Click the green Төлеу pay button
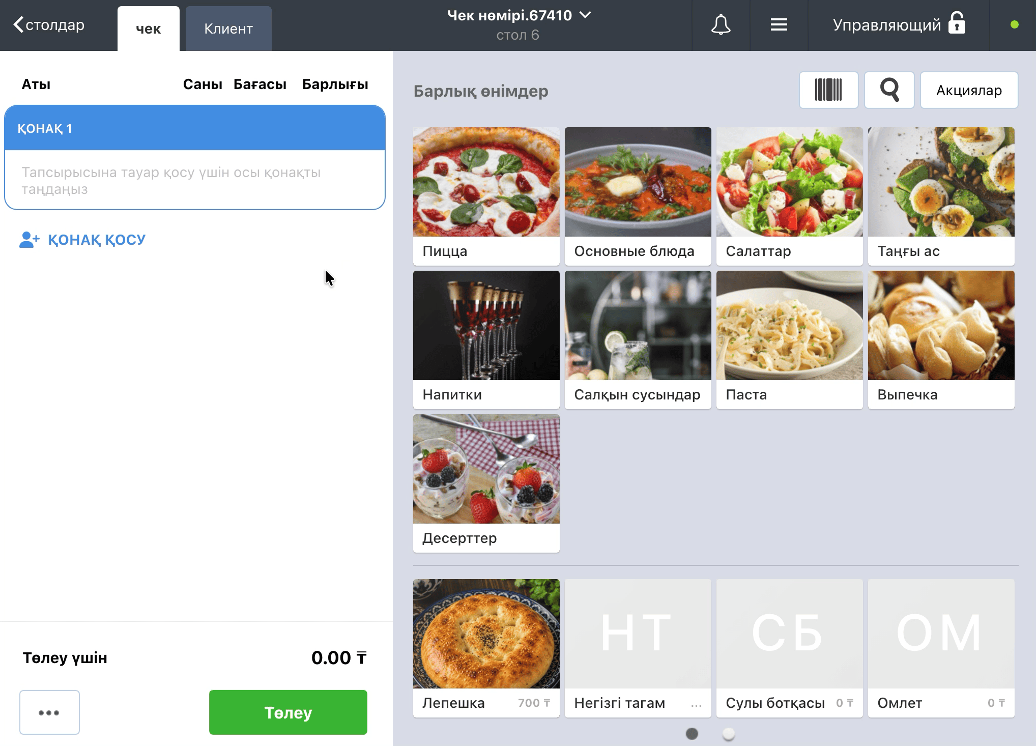This screenshot has width=1036, height=746. (x=288, y=712)
